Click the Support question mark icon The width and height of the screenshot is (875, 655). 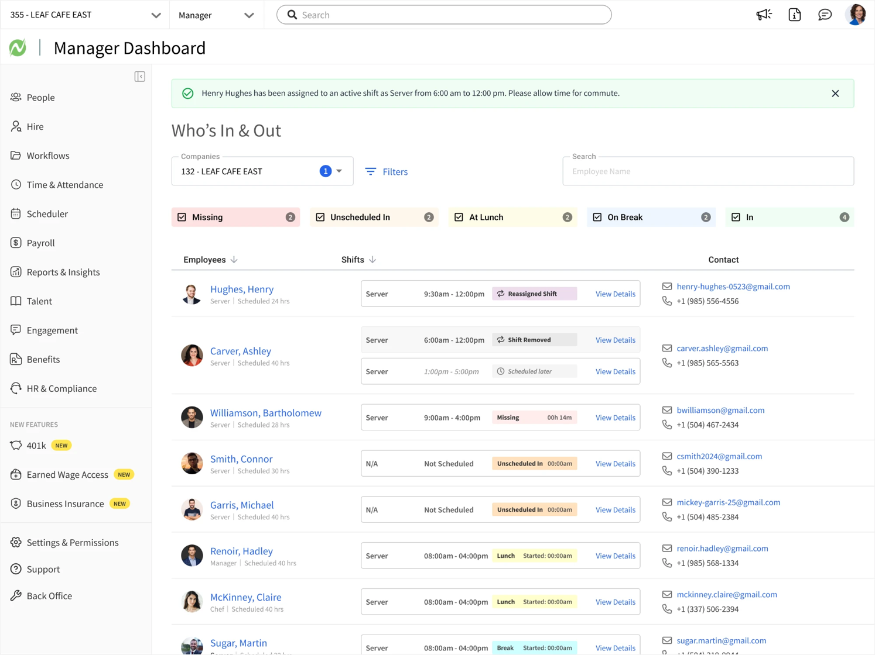coord(16,569)
